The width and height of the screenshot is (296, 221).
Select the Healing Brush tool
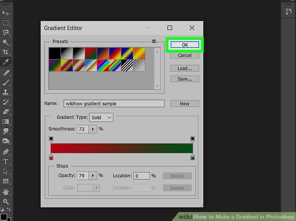(5, 73)
